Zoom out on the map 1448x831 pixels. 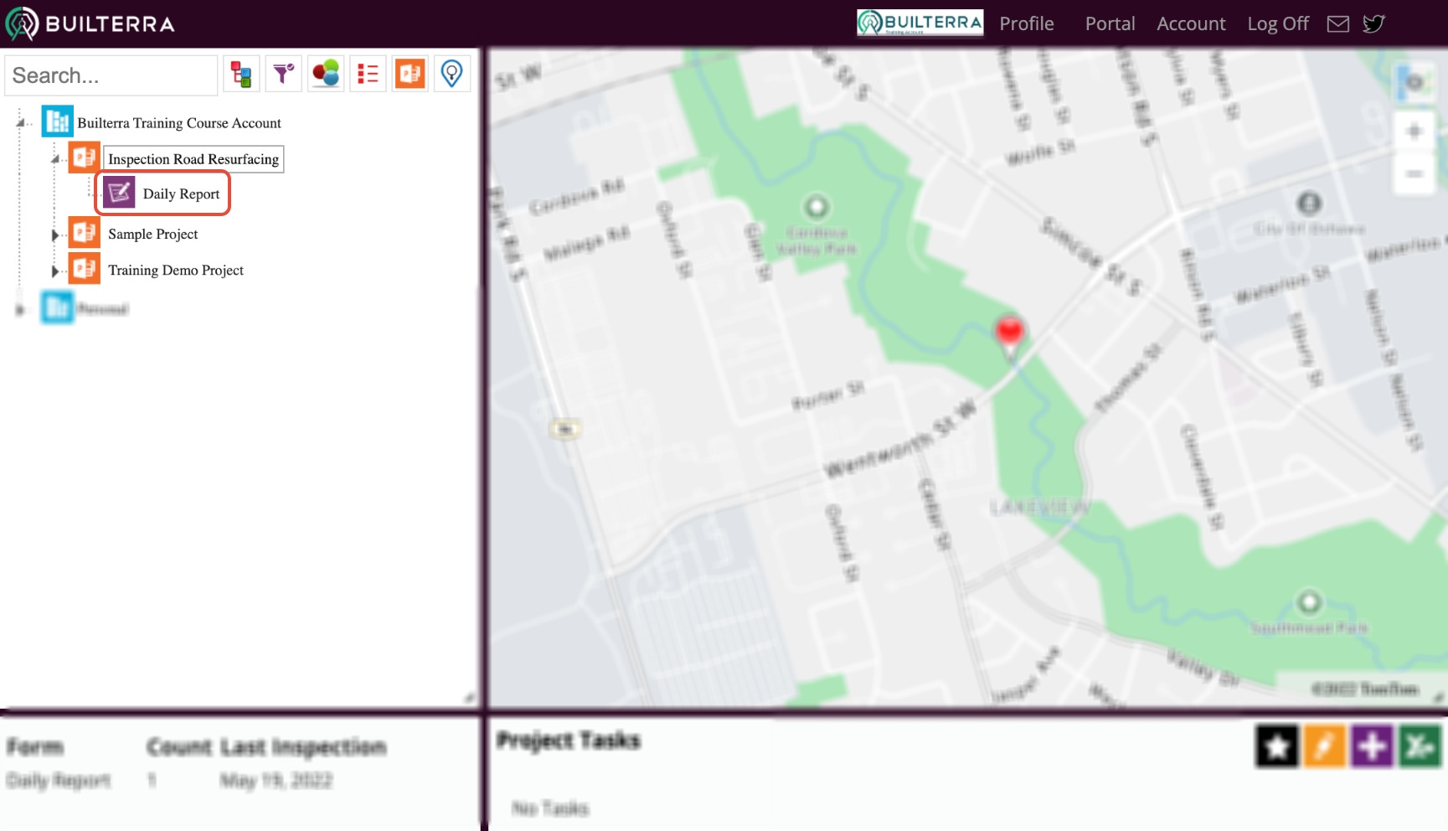pyautogui.click(x=1415, y=174)
